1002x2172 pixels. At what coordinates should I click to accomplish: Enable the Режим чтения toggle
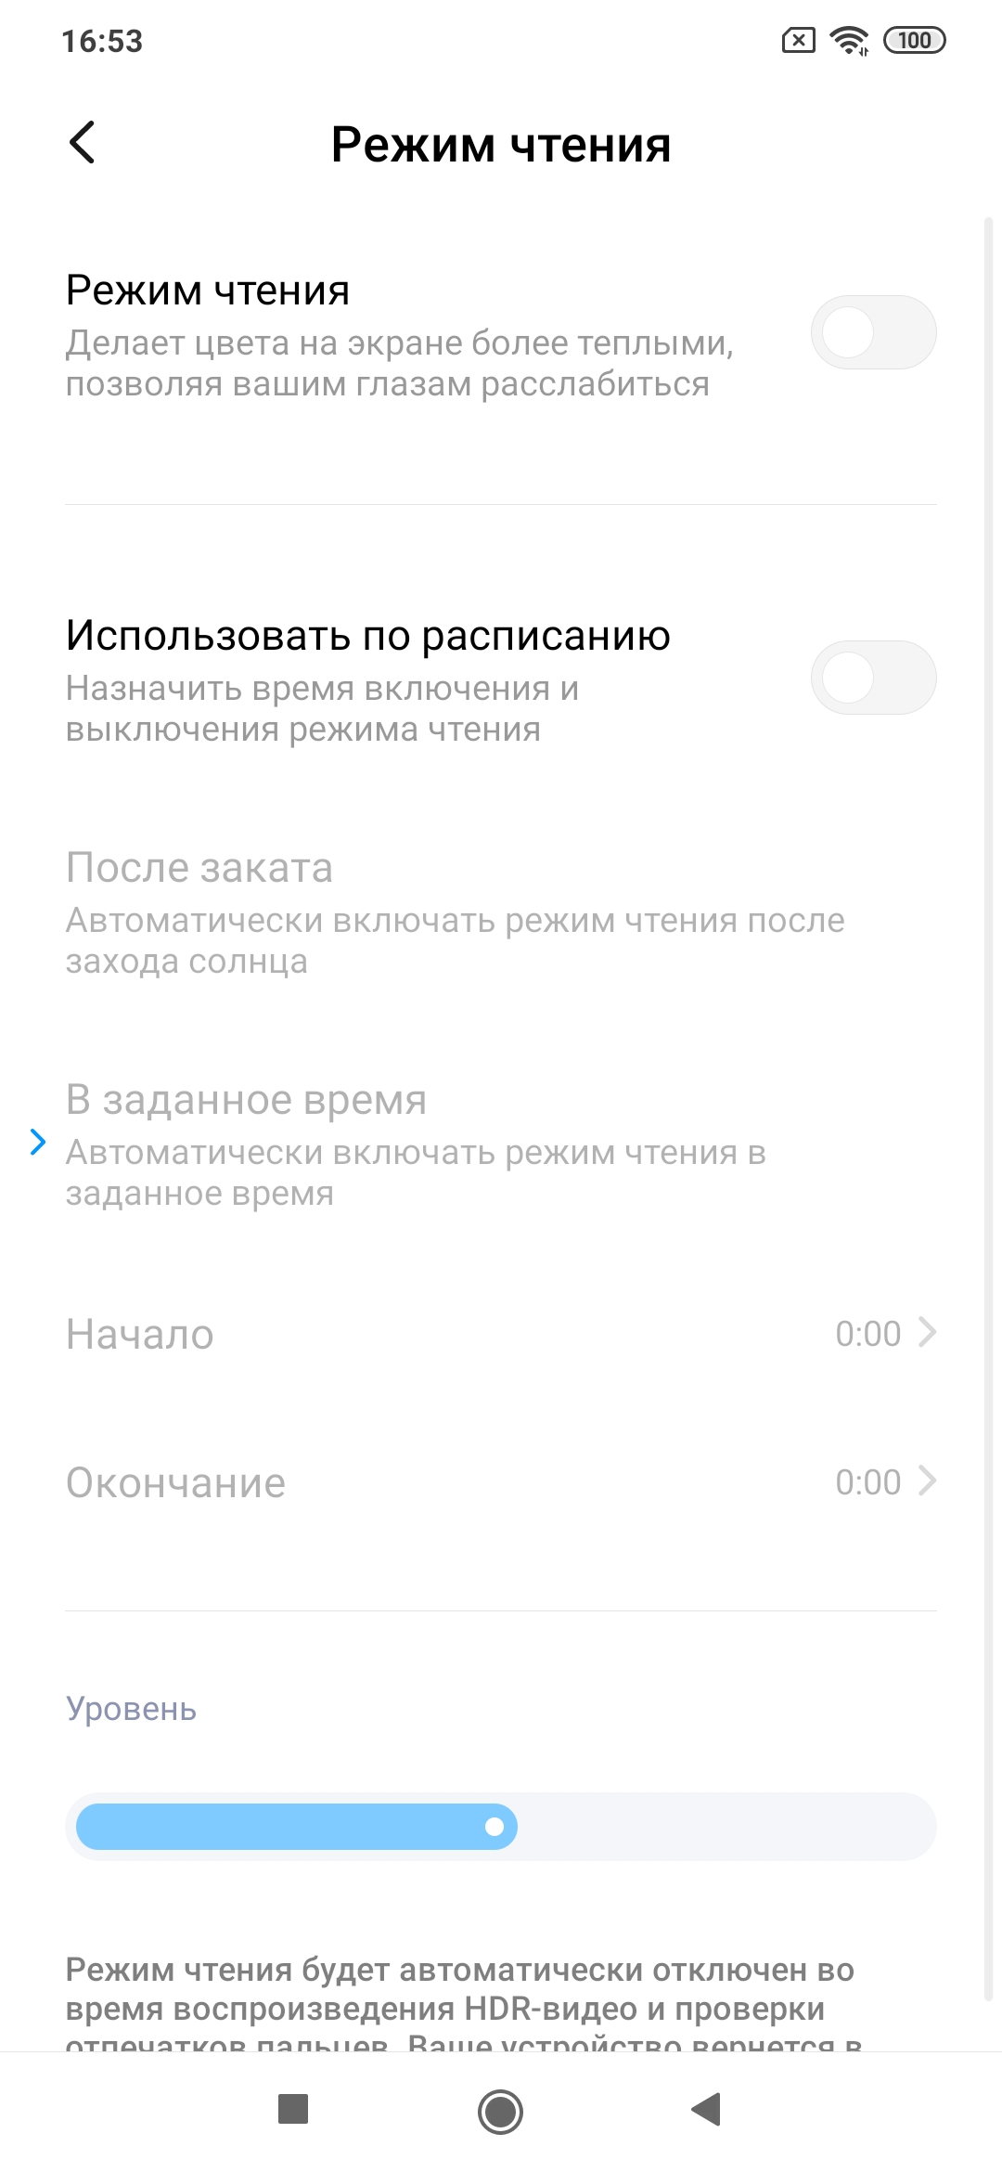pos(873,332)
